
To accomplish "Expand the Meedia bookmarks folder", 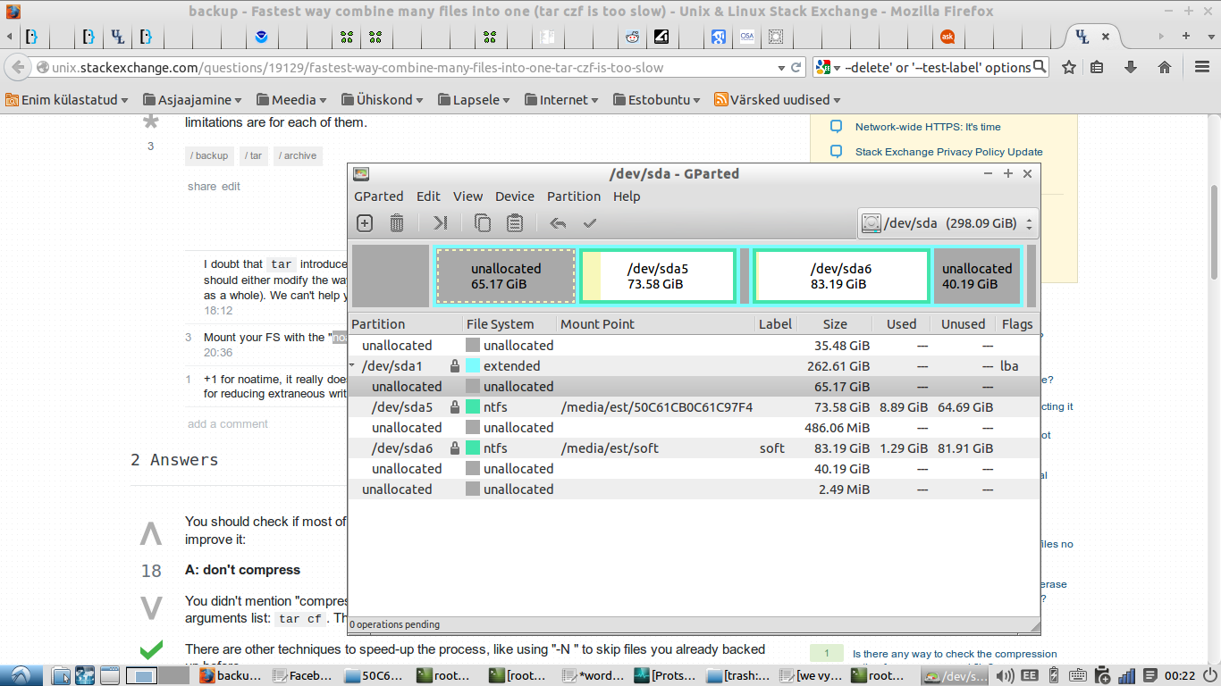I will (x=291, y=100).
